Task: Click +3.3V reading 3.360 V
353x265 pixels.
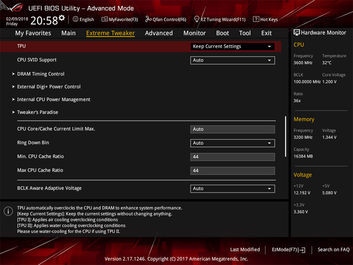Action: click(301, 212)
